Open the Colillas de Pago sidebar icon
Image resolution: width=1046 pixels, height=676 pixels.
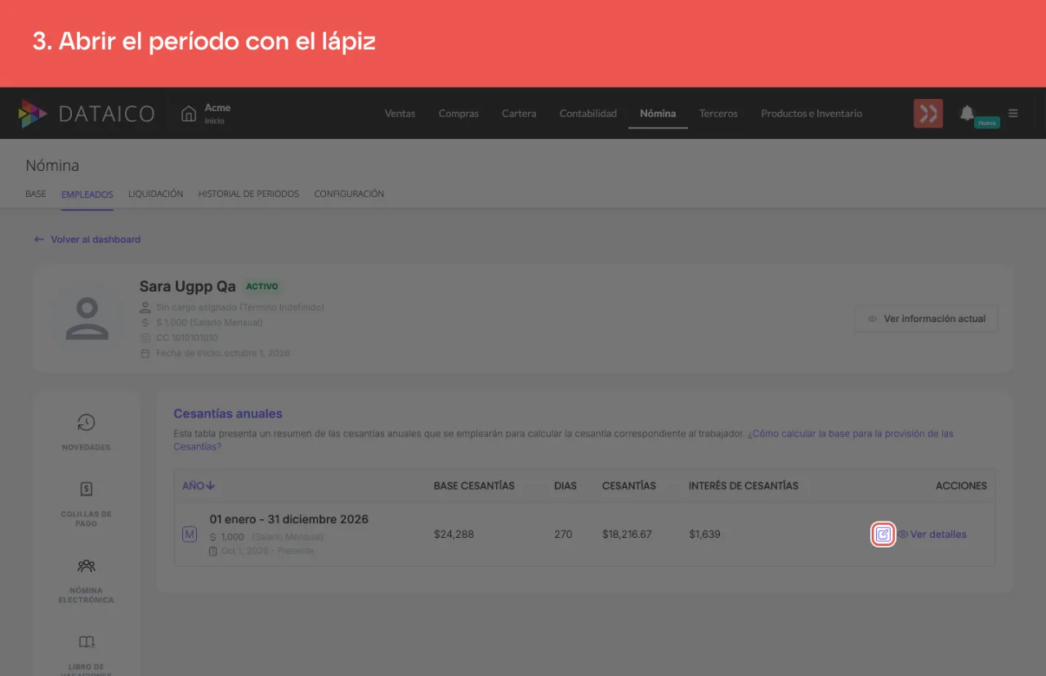click(86, 490)
